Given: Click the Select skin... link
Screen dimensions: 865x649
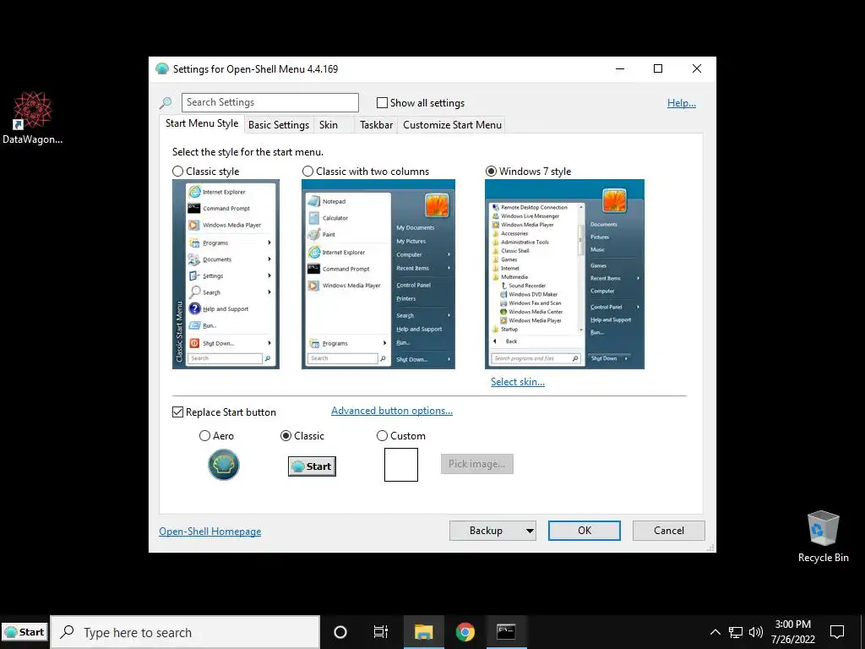Looking at the screenshot, I should [x=518, y=382].
